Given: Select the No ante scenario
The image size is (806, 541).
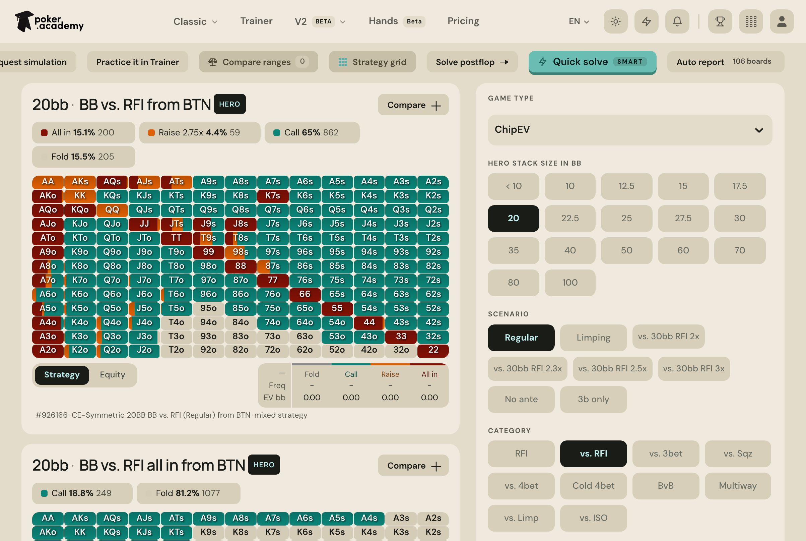Looking at the screenshot, I should 521,399.
